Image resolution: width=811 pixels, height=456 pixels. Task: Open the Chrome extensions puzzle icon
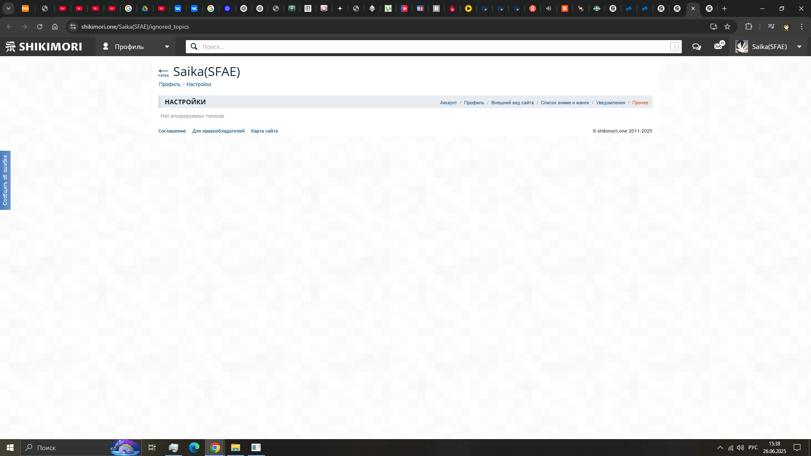[748, 27]
